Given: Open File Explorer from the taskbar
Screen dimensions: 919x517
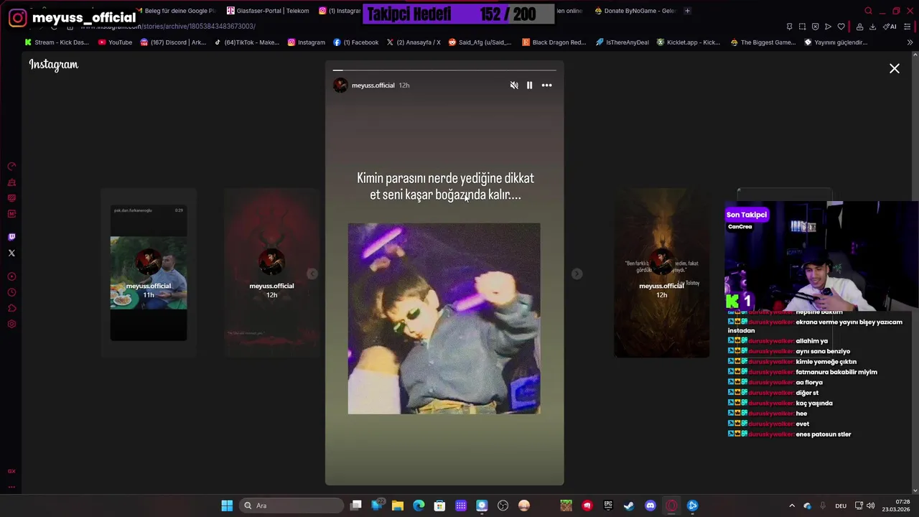Looking at the screenshot, I should click(x=398, y=506).
